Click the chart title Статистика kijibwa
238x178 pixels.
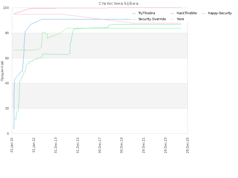[x=118, y=4]
